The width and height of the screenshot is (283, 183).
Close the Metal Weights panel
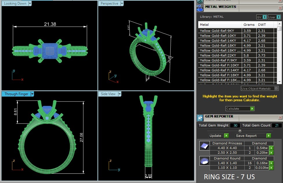pos(280,8)
